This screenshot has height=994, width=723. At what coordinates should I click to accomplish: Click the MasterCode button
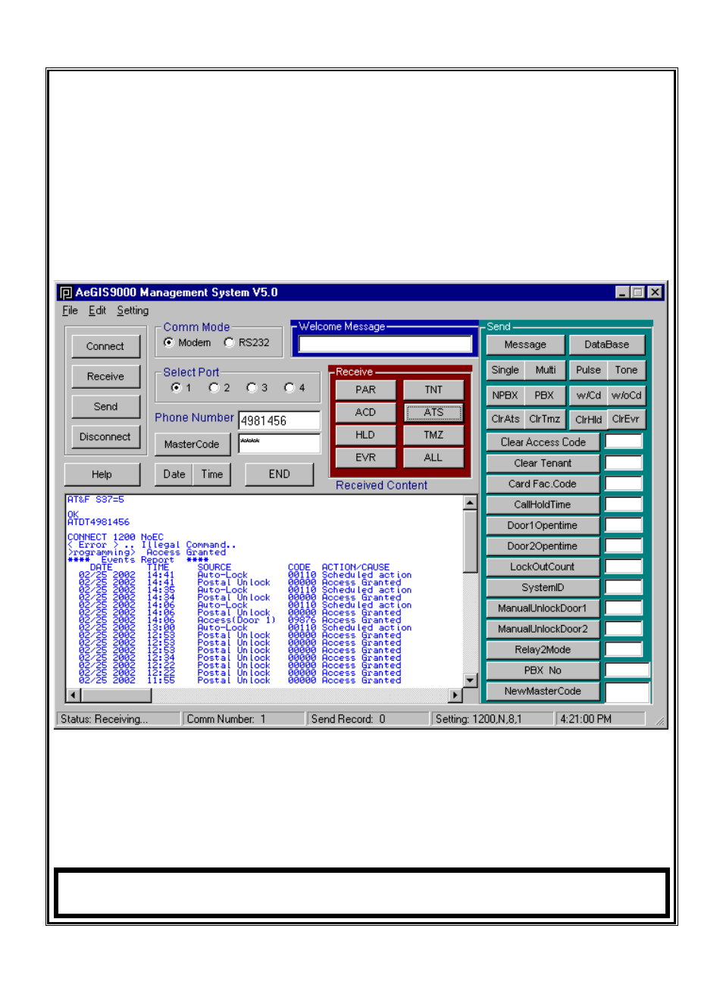[x=192, y=445]
